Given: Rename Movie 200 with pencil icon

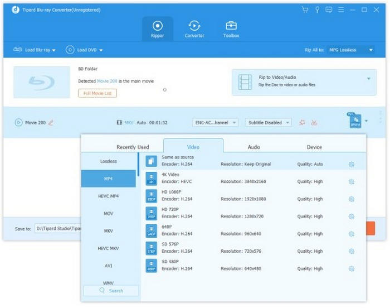Looking at the screenshot, I should click(51, 122).
